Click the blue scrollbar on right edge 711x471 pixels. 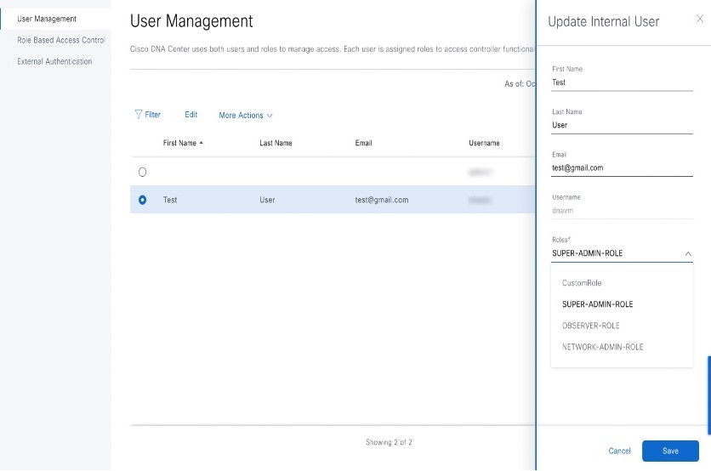(709, 395)
